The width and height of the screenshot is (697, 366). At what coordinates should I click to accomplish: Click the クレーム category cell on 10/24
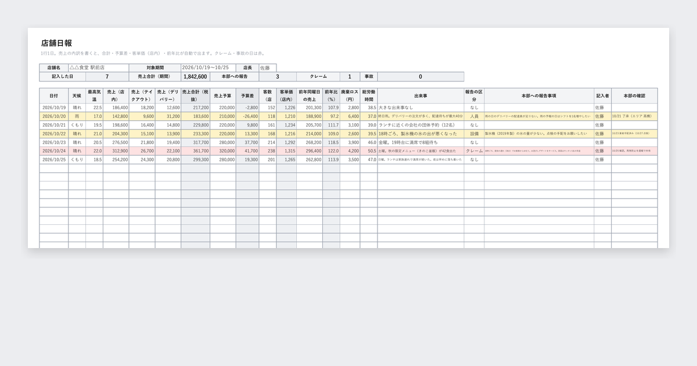coord(474,151)
